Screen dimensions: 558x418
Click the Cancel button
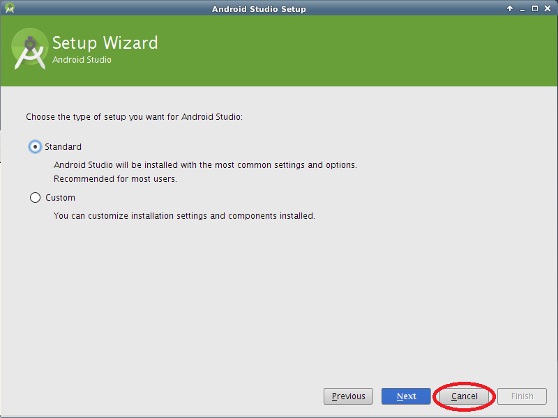[x=464, y=396]
